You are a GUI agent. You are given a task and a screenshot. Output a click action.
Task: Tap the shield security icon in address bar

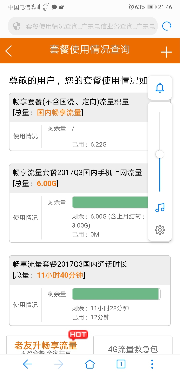pos(17,26)
